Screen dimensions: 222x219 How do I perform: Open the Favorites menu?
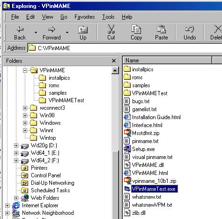pos(85,17)
